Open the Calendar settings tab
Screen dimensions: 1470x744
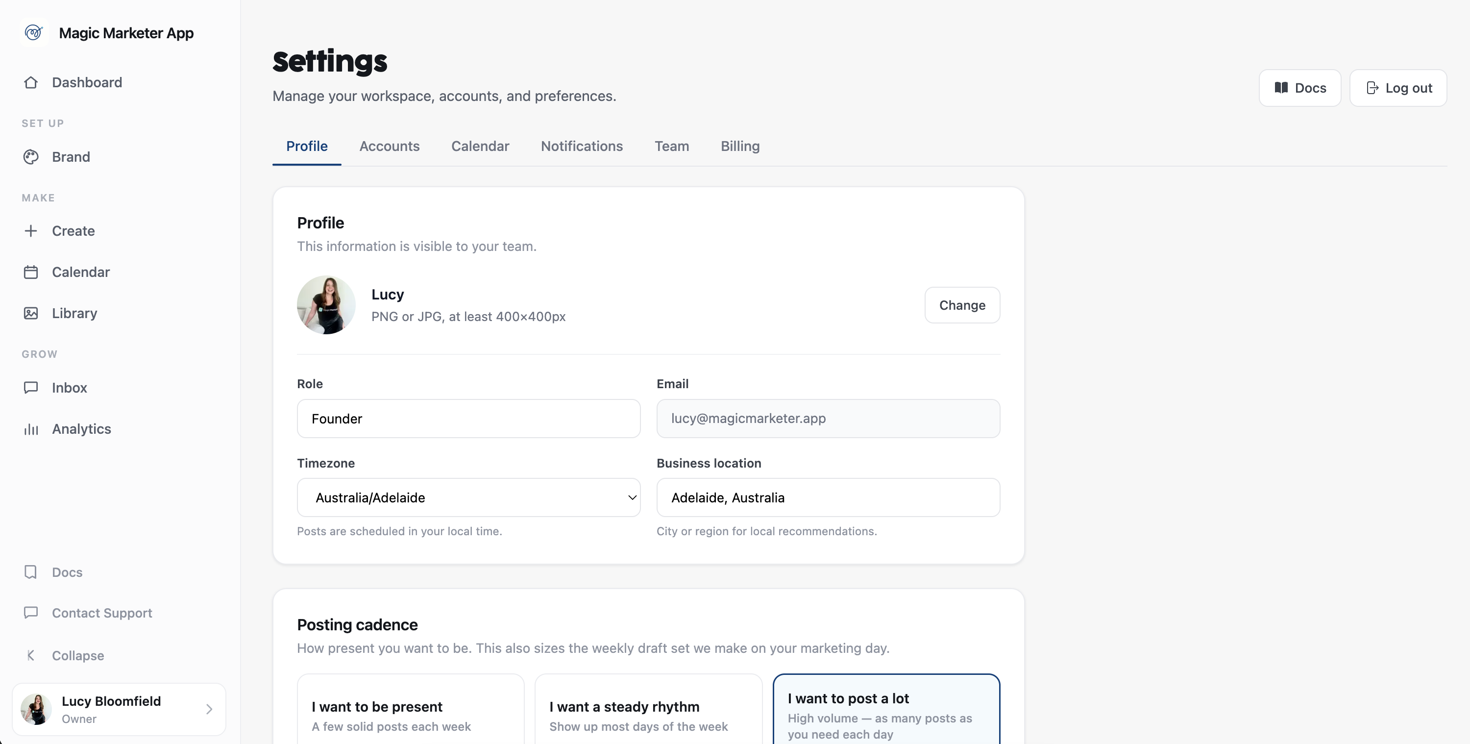(x=480, y=146)
